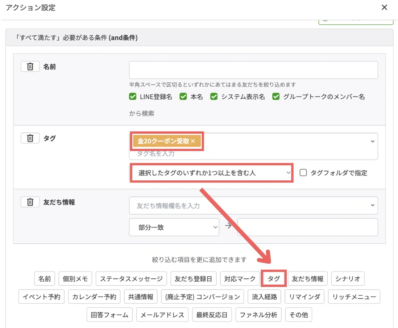Image resolution: width=398 pixels, height=328 pixels.
Task: Add メールアドレス filter item
Action: 162,315
